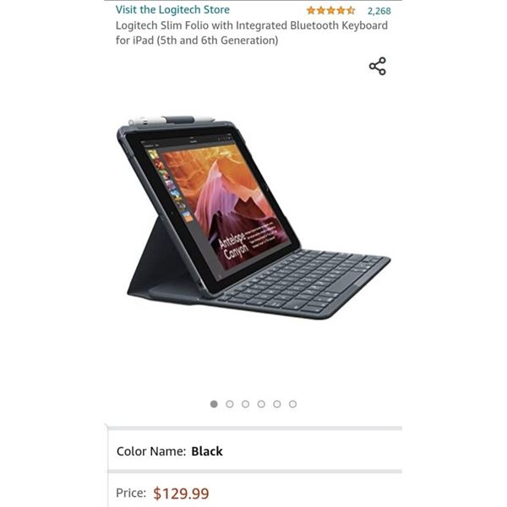Go to the second image dot
The image size is (507, 507).
pyautogui.click(x=230, y=404)
